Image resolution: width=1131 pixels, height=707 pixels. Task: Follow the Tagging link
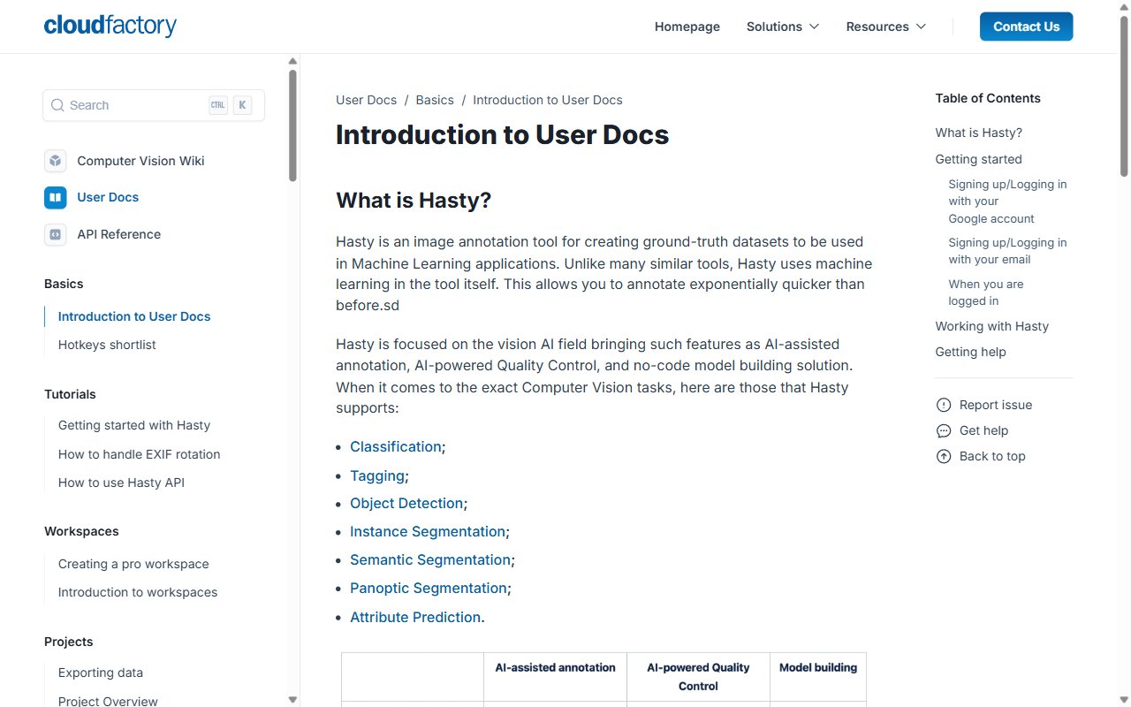377,475
